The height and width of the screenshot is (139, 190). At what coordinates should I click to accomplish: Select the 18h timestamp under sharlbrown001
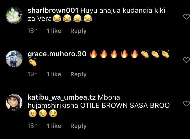tap(33, 31)
